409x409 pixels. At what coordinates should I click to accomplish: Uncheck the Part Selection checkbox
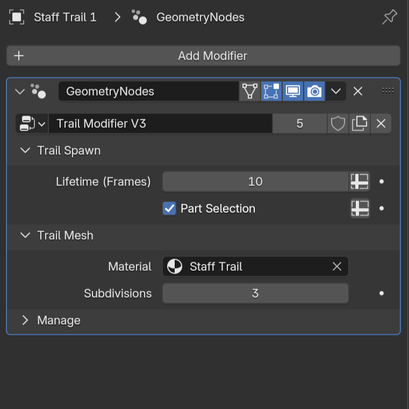click(x=169, y=209)
